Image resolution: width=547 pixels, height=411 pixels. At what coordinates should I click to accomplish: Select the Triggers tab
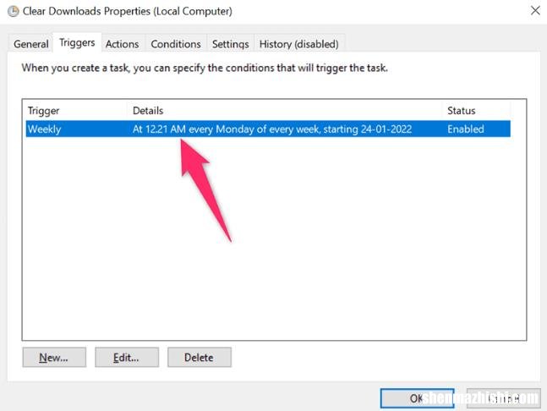point(77,43)
